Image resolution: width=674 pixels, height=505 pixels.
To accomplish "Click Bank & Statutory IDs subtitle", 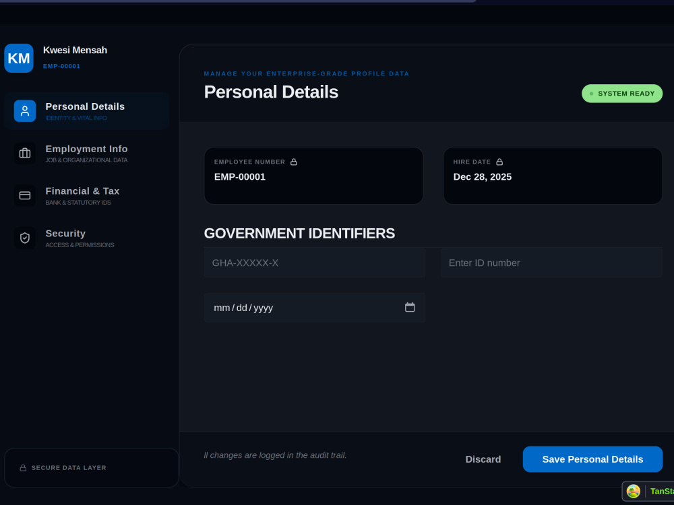I will [x=78, y=203].
